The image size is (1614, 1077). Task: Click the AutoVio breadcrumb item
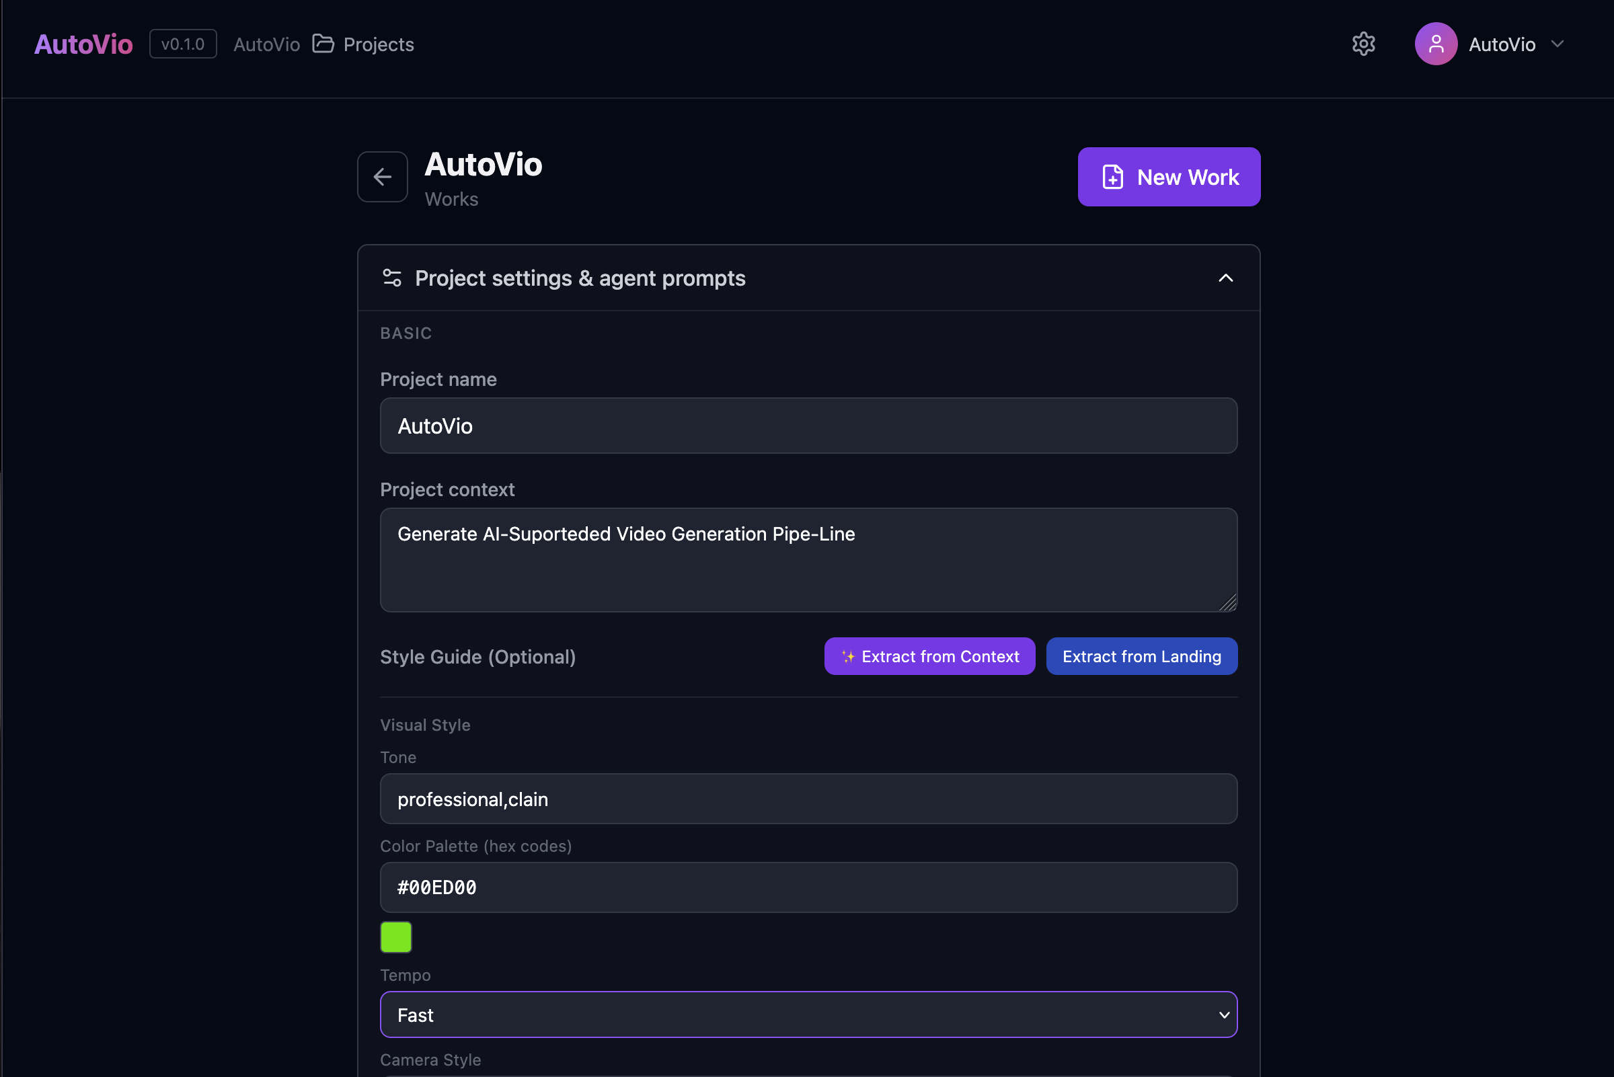pos(266,44)
